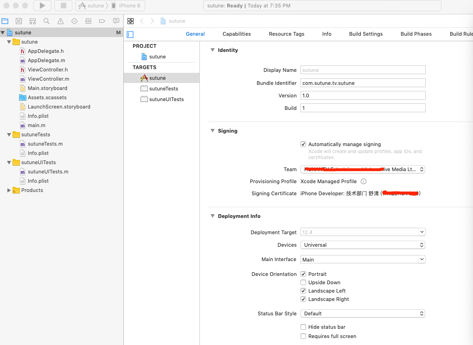The height and width of the screenshot is (345, 473).
Task: Toggle the targets list sidebar icon
Action: (130, 34)
